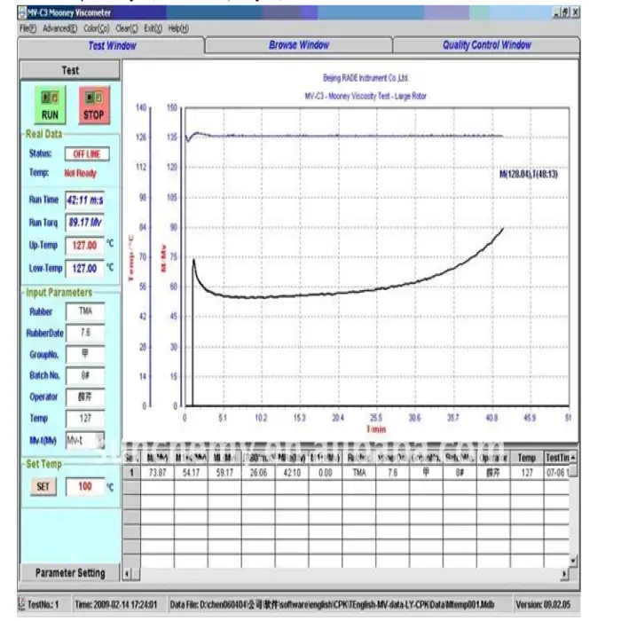Screen dimensions: 621x621
Task: Open the Advanced menu
Action: 61,28
